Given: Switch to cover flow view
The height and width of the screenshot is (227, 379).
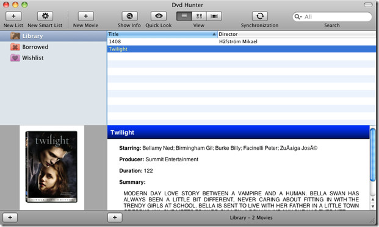Looking at the screenshot, I should 214,16.
